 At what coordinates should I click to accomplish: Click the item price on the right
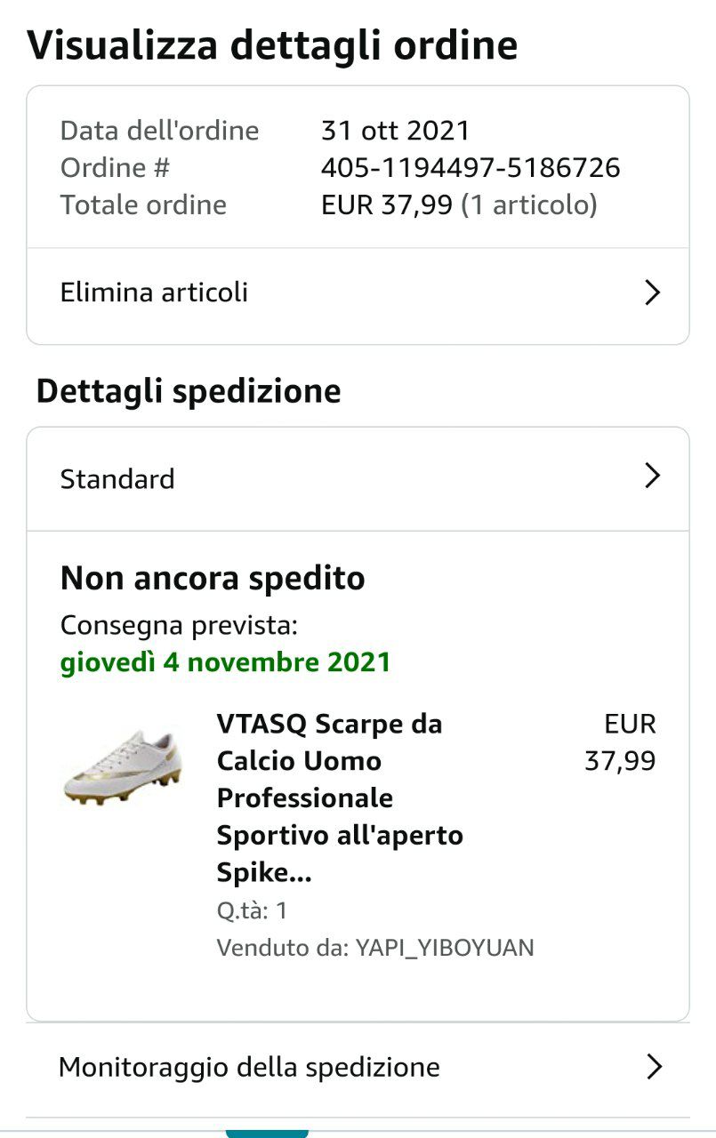[620, 742]
